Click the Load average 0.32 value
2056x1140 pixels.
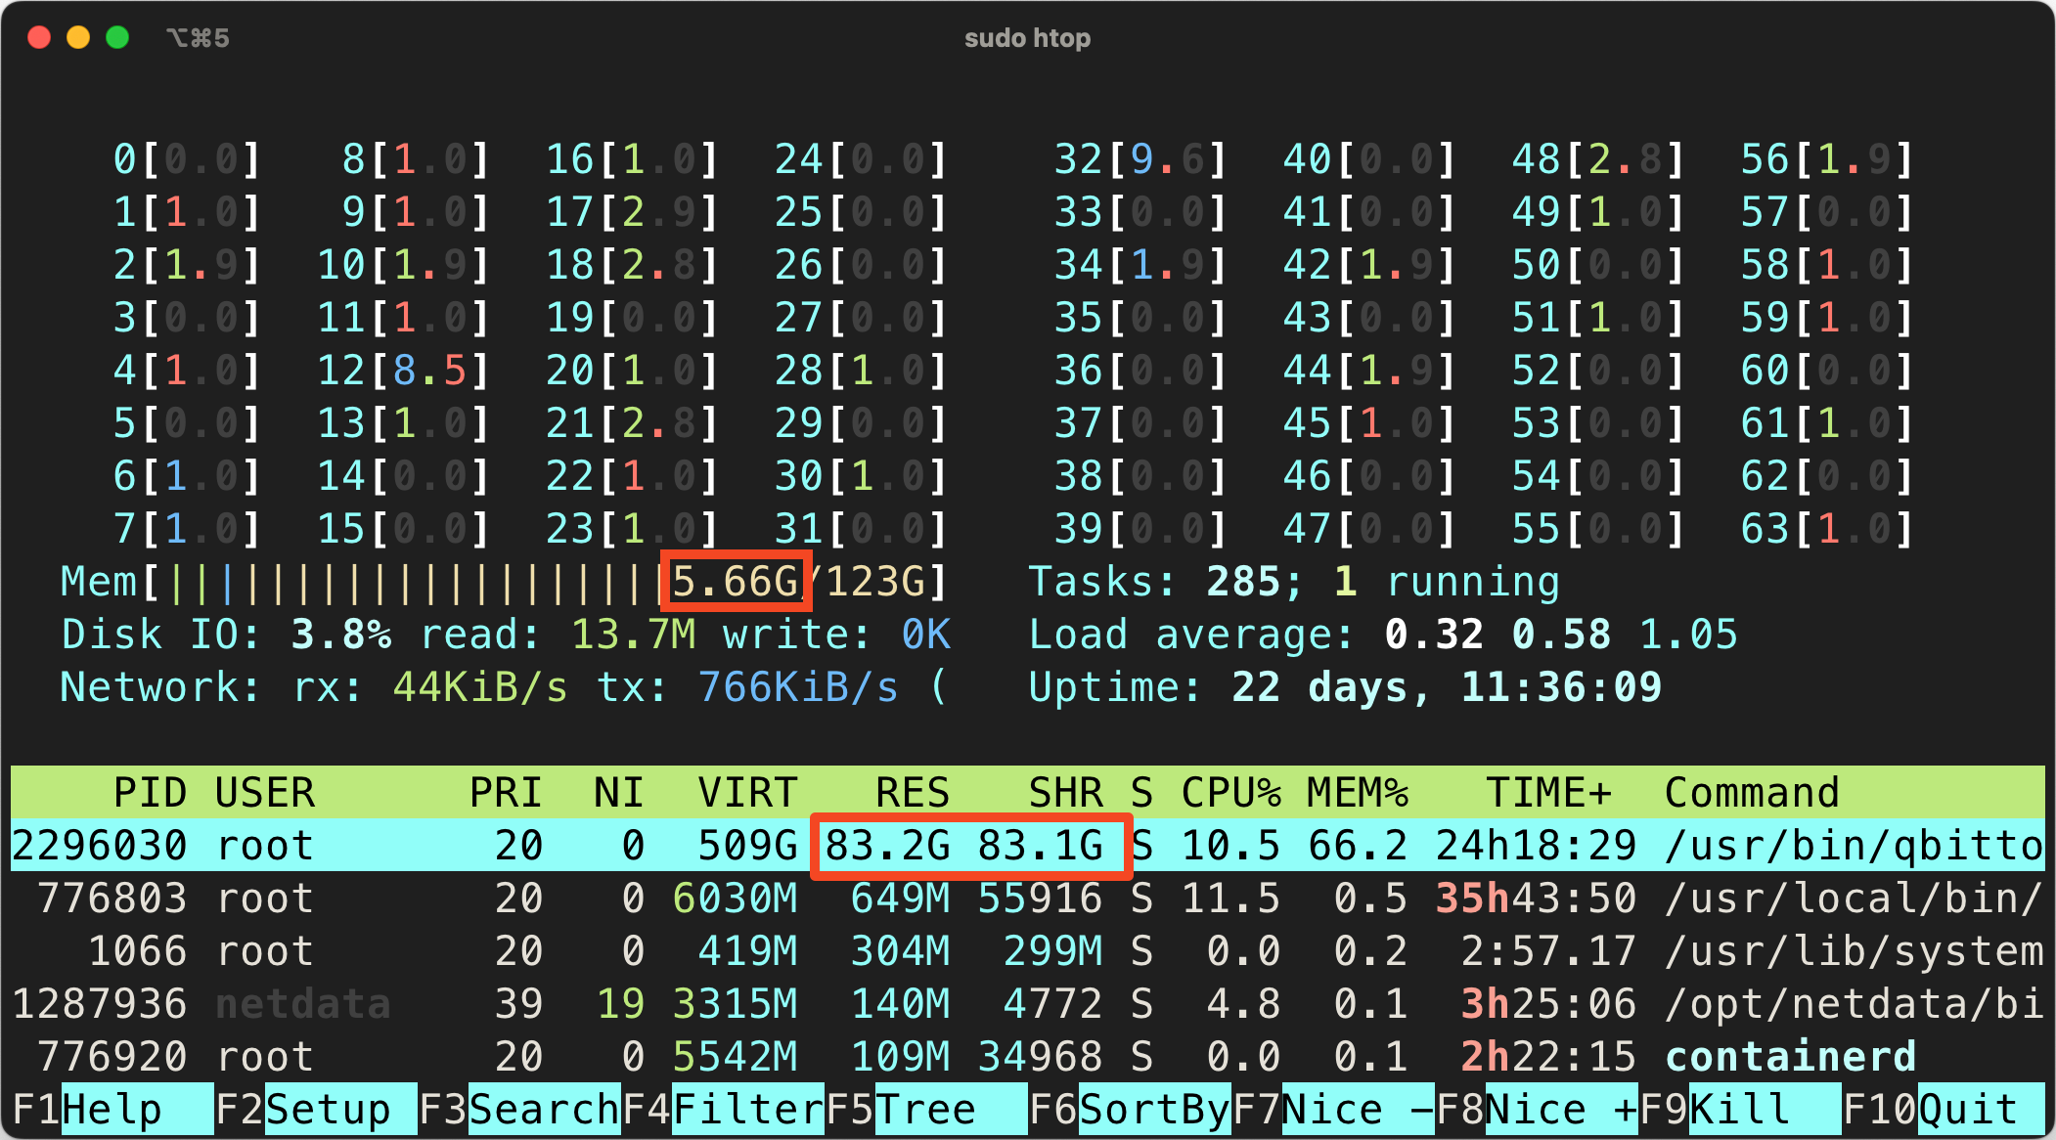point(1435,635)
